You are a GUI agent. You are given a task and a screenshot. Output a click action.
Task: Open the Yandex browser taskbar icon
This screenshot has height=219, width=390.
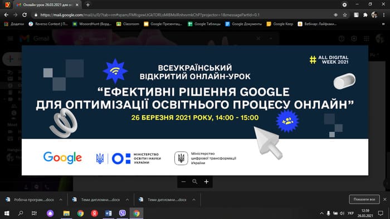click(x=94, y=213)
